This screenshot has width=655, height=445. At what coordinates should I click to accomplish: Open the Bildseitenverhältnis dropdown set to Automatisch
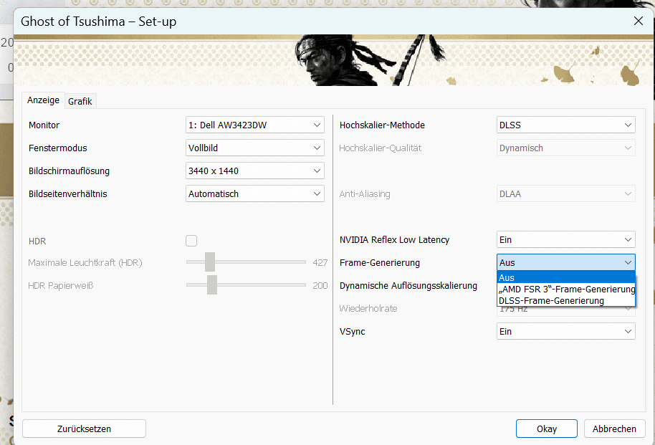pos(255,194)
